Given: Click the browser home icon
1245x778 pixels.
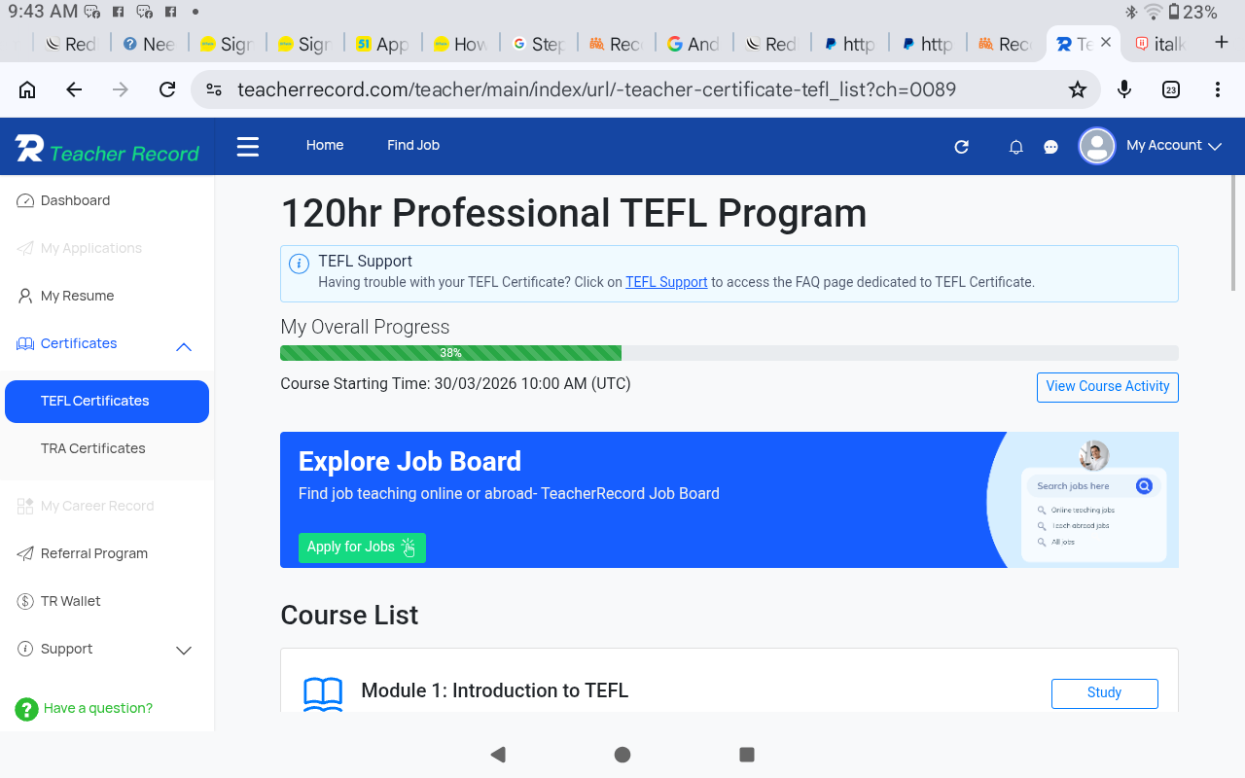Looking at the screenshot, I should coord(27,89).
